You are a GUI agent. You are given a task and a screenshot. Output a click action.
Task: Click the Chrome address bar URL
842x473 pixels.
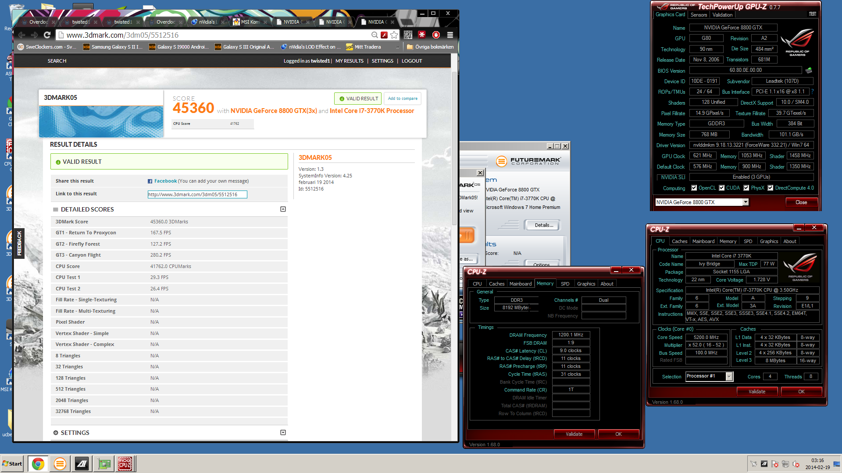pos(123,35)
